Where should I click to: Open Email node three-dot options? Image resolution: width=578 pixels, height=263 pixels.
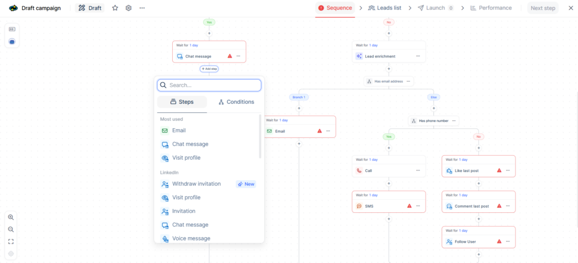pyautogui.click(x=328, y=131)
